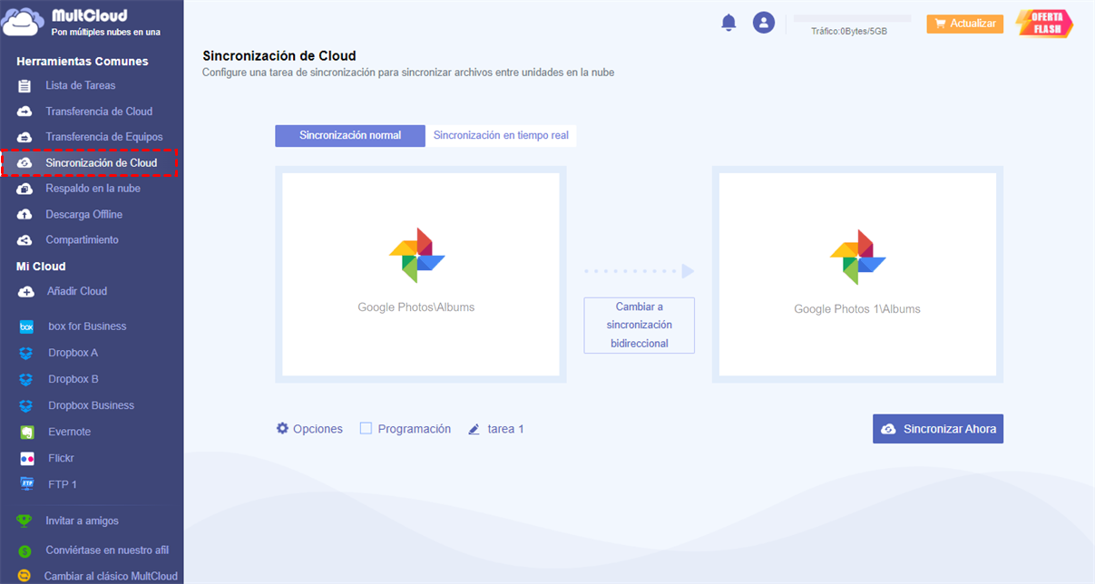Click the traffic usage progress bar
This screenshot has height=584, width=1095.
(x=852, y=18)
